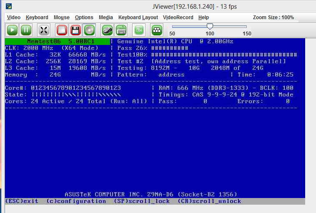Open the Media menu

click(x=106, y=17)
